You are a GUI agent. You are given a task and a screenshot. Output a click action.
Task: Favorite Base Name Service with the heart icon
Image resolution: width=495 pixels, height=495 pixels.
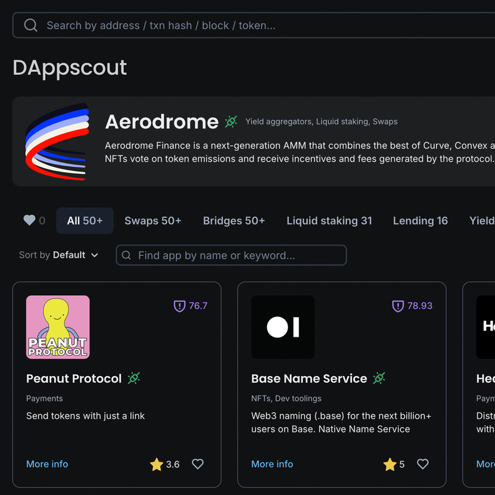(423, 463)
